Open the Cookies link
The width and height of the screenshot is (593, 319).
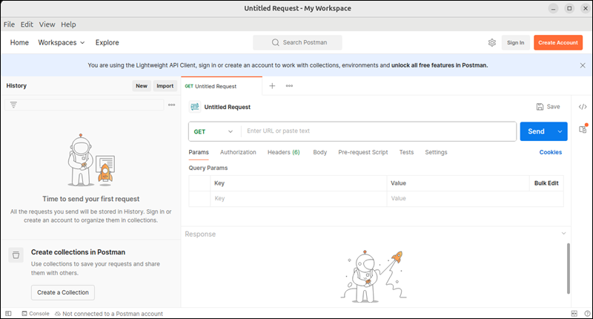coord(550,152)
